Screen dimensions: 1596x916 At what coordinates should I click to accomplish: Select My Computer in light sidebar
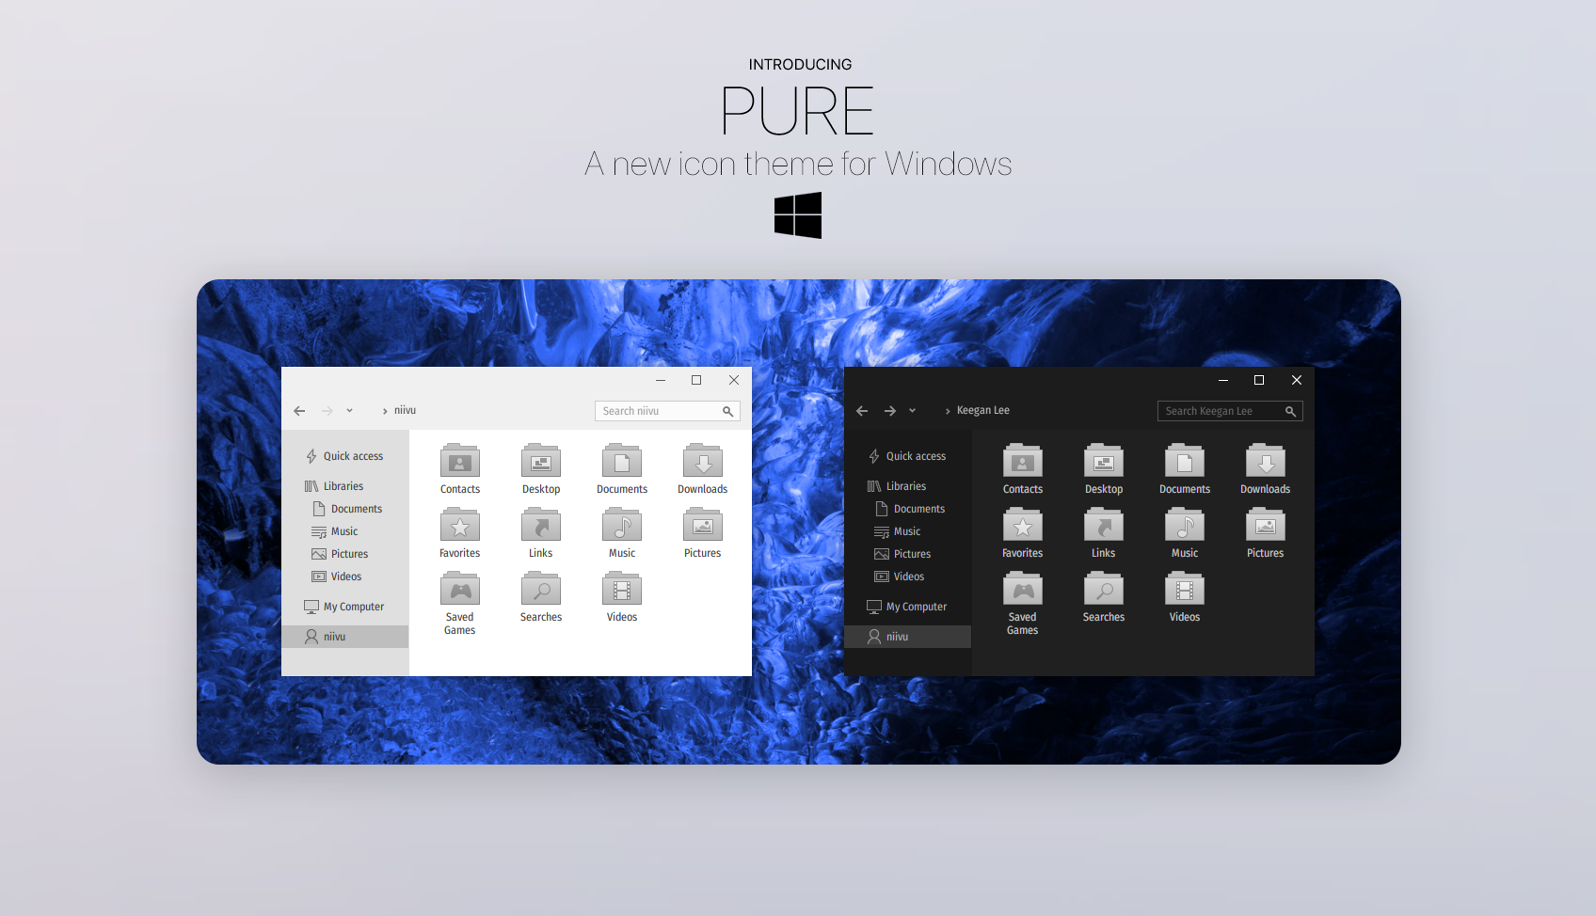click(x=344, y=607)
